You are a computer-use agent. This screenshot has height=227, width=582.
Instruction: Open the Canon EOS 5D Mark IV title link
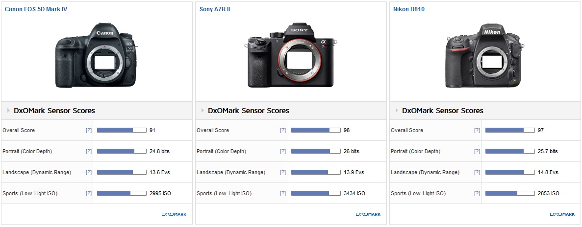(x=36, y=9)
